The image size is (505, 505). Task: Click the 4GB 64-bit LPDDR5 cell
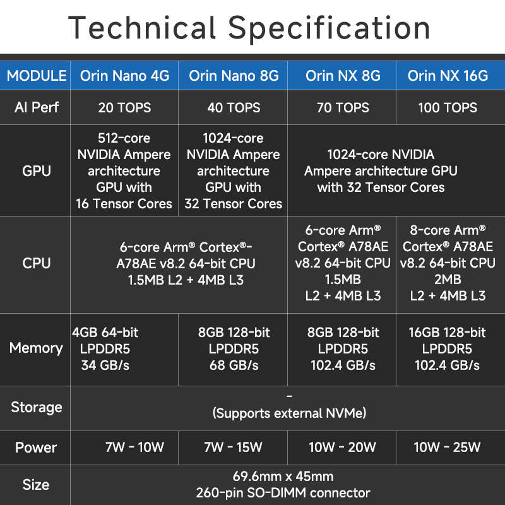(106, 348)
